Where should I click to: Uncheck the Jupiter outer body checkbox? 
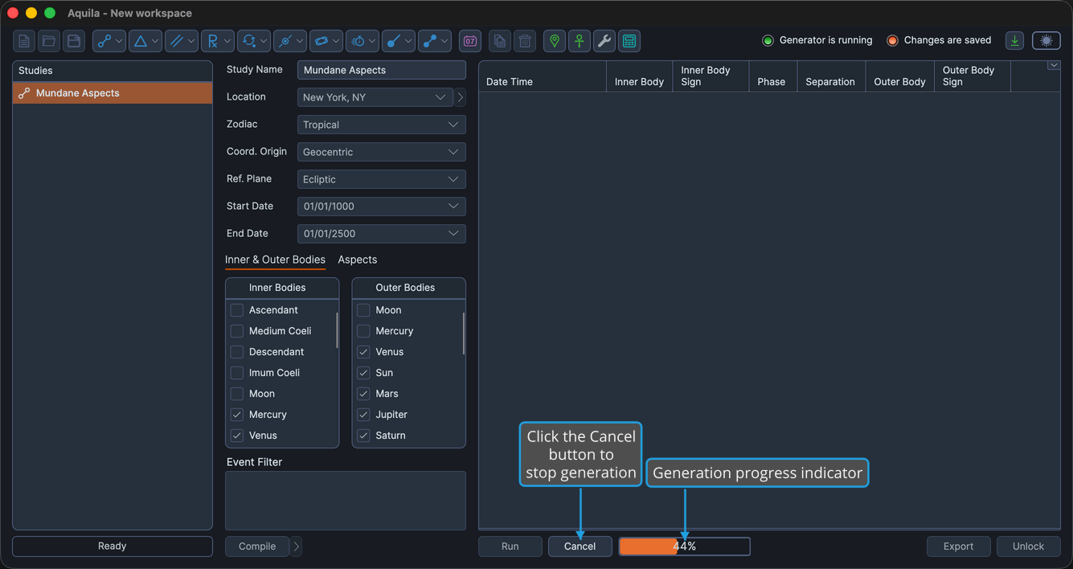coord(363,415)
